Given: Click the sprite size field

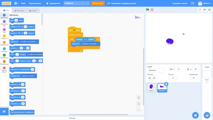Looking at the screenshot, I should (x=173, y=78).
